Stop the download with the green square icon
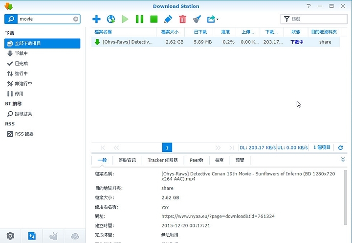 (154, 19)
